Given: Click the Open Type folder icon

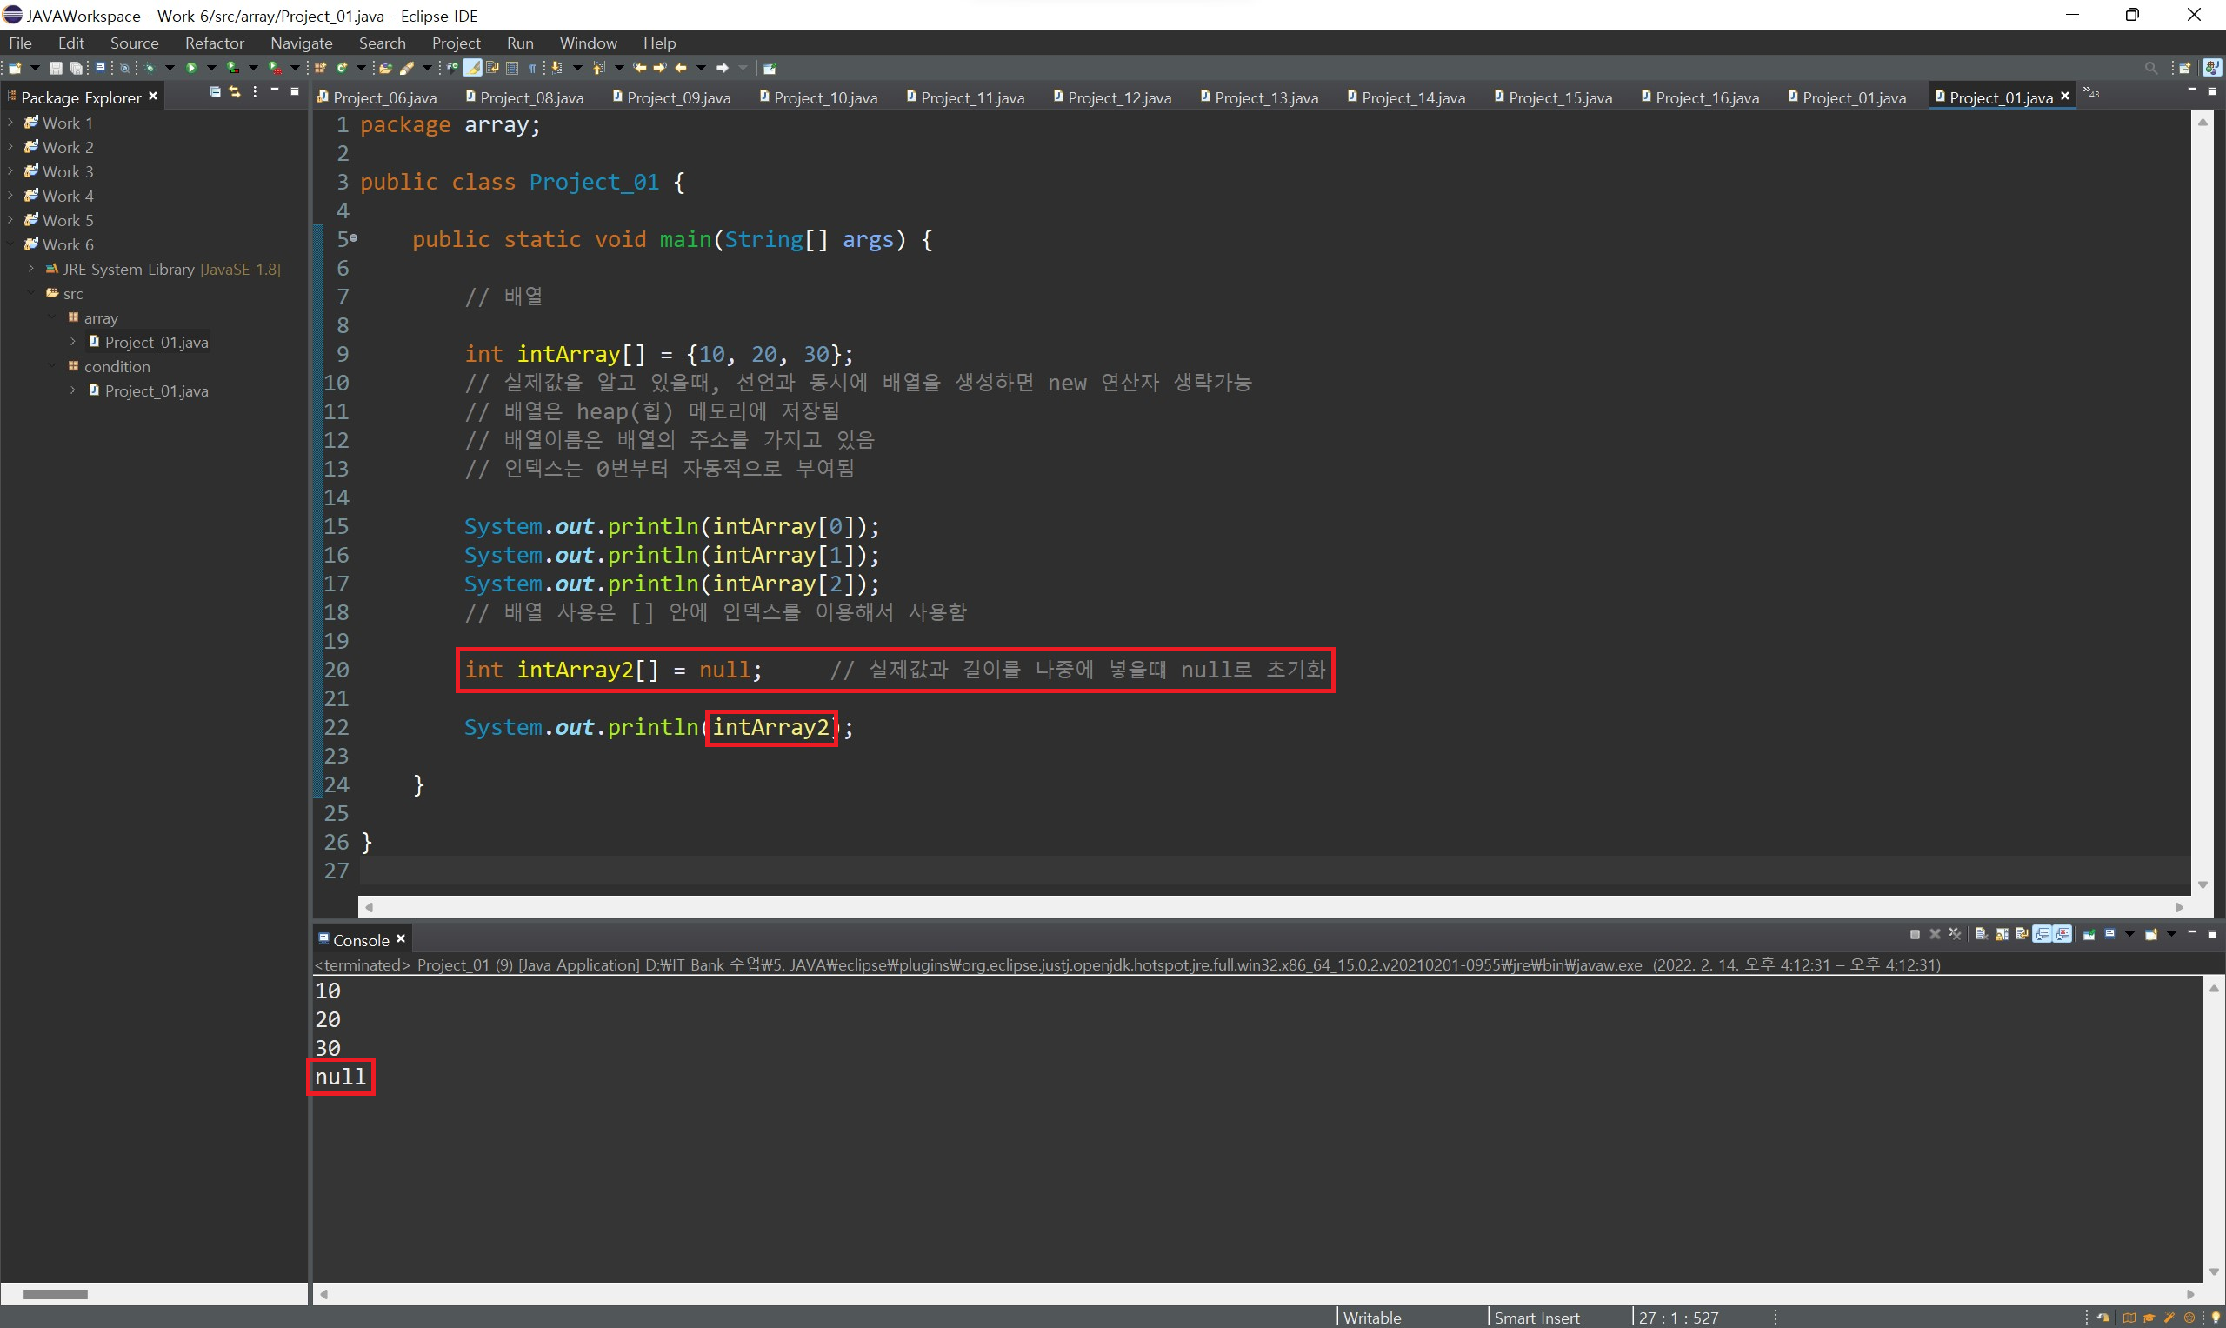Looking at the screenshot, I should coord(385,68).
